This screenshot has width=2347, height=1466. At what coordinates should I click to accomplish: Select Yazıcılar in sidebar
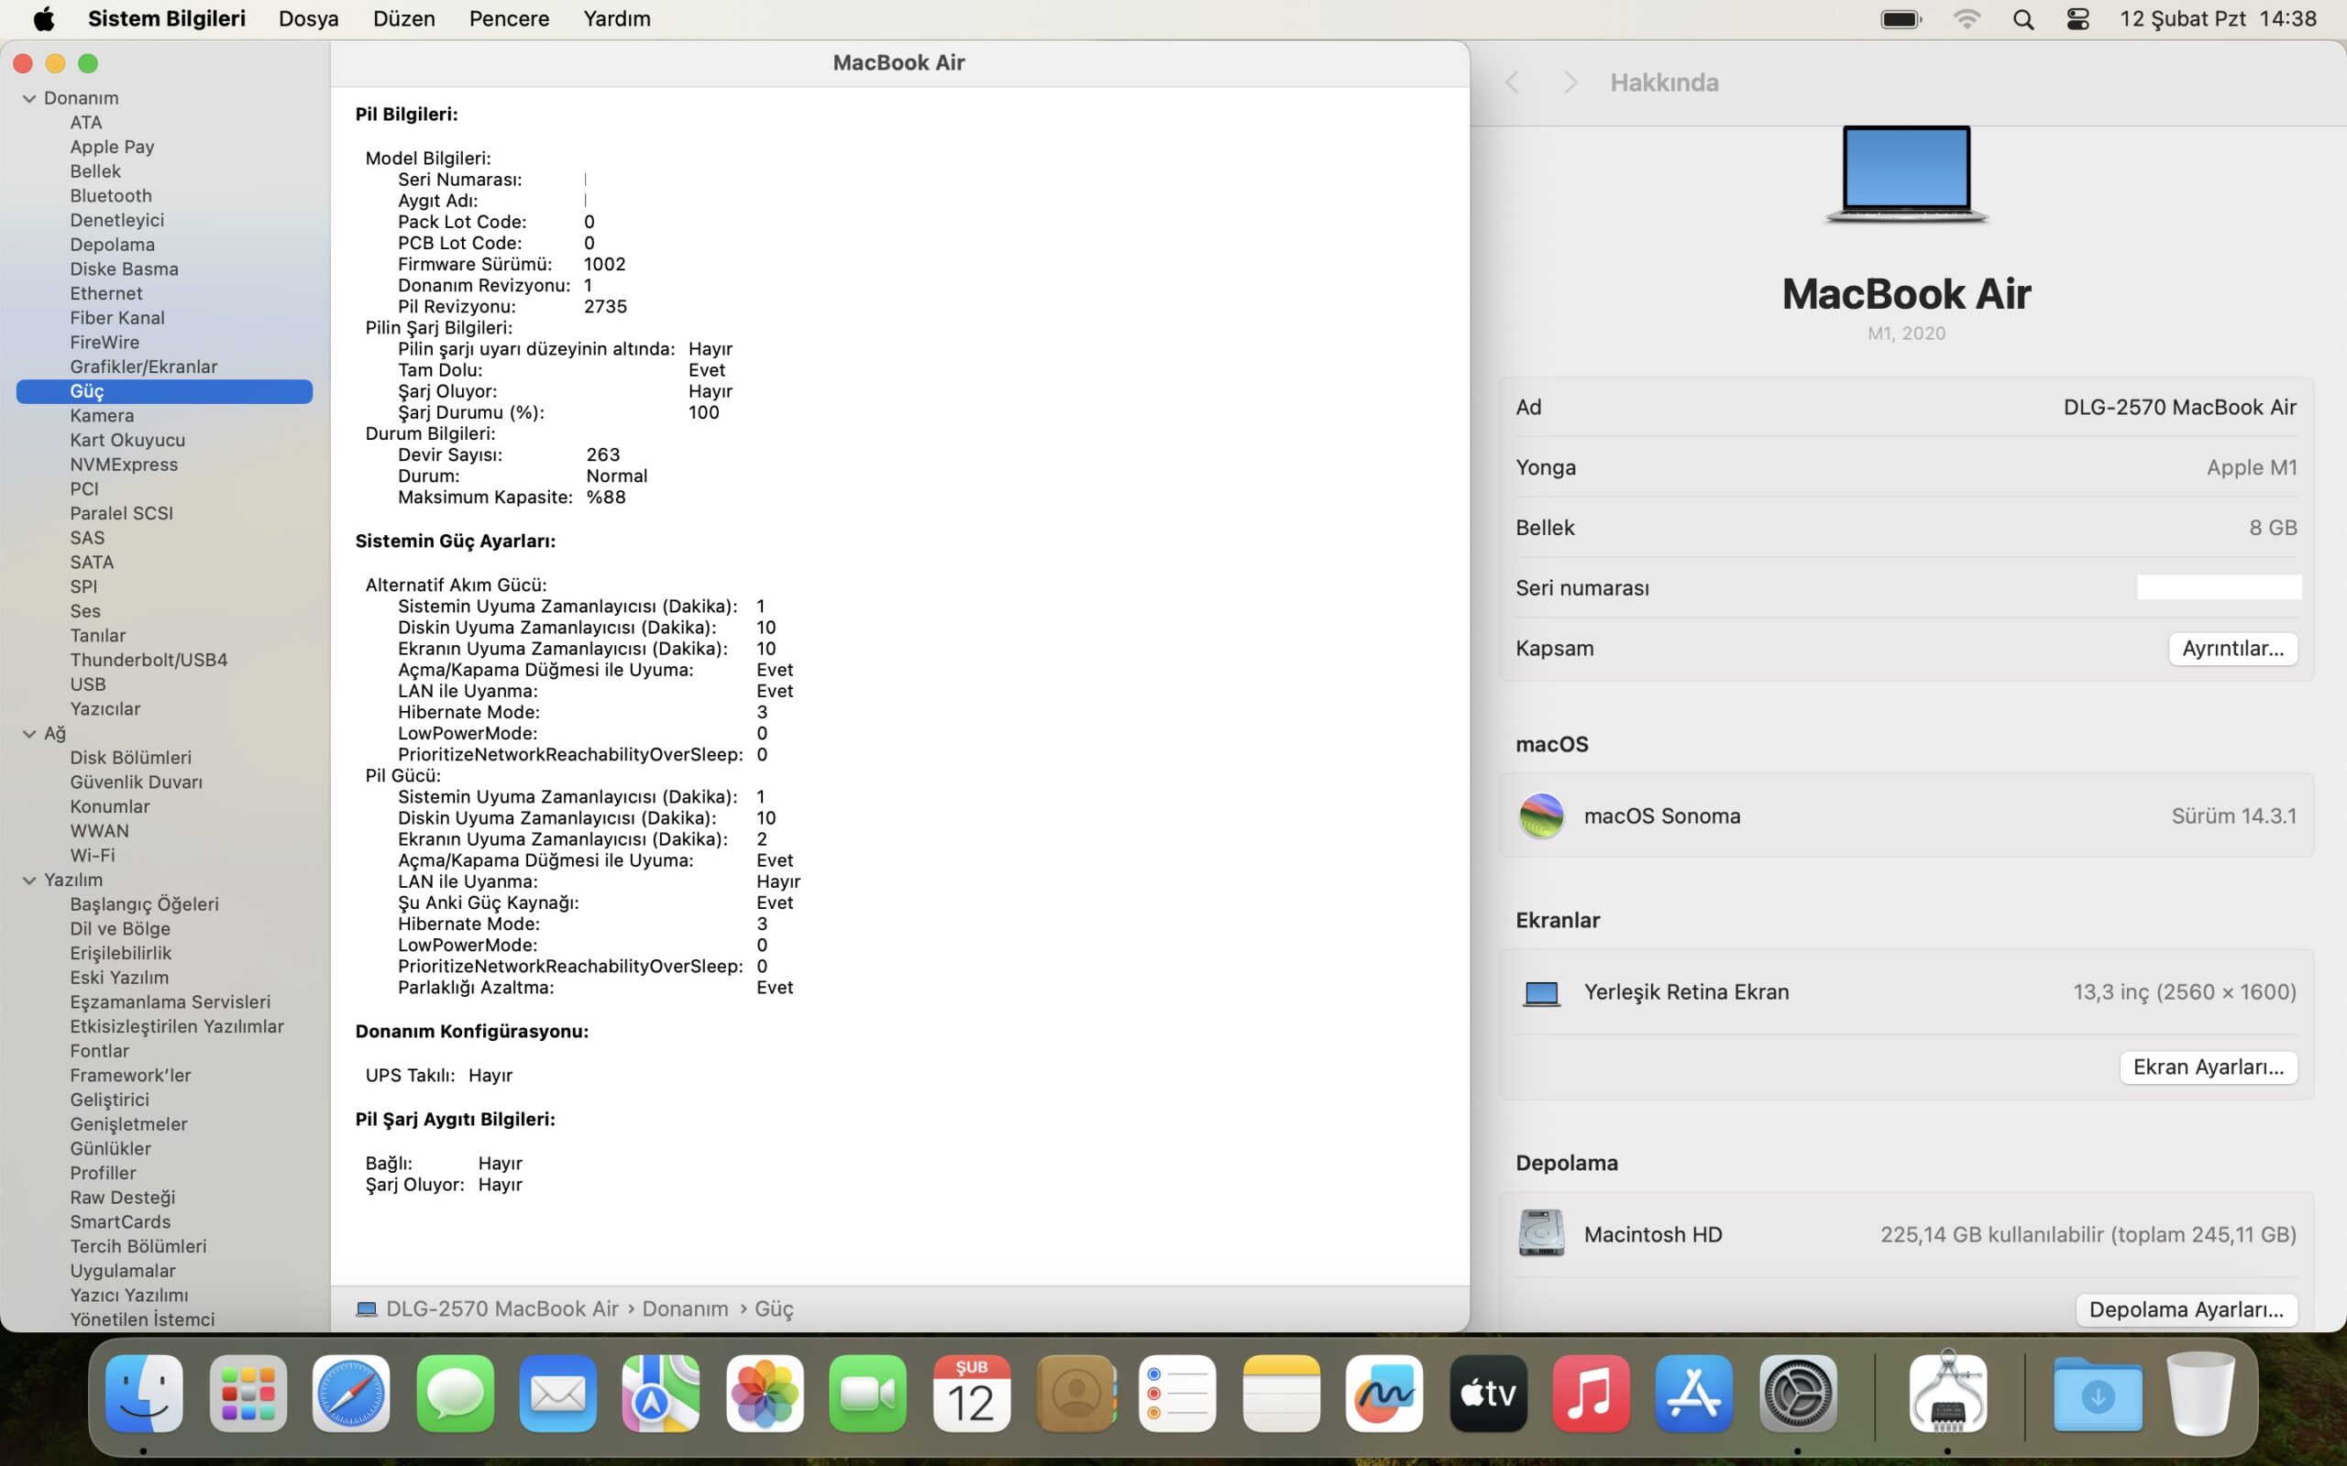click(105, 709)
